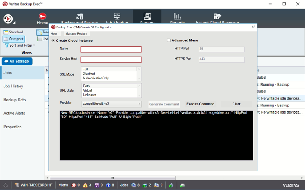Screen dimensions: 305x190
Task: Click the Clear button
Action: (236, 104)
